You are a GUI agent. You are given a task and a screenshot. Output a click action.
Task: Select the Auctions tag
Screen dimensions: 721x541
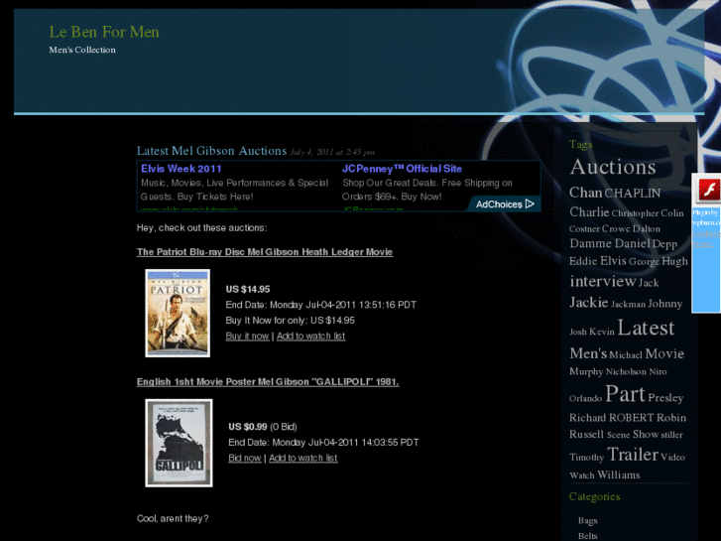[x=613, y=167]
